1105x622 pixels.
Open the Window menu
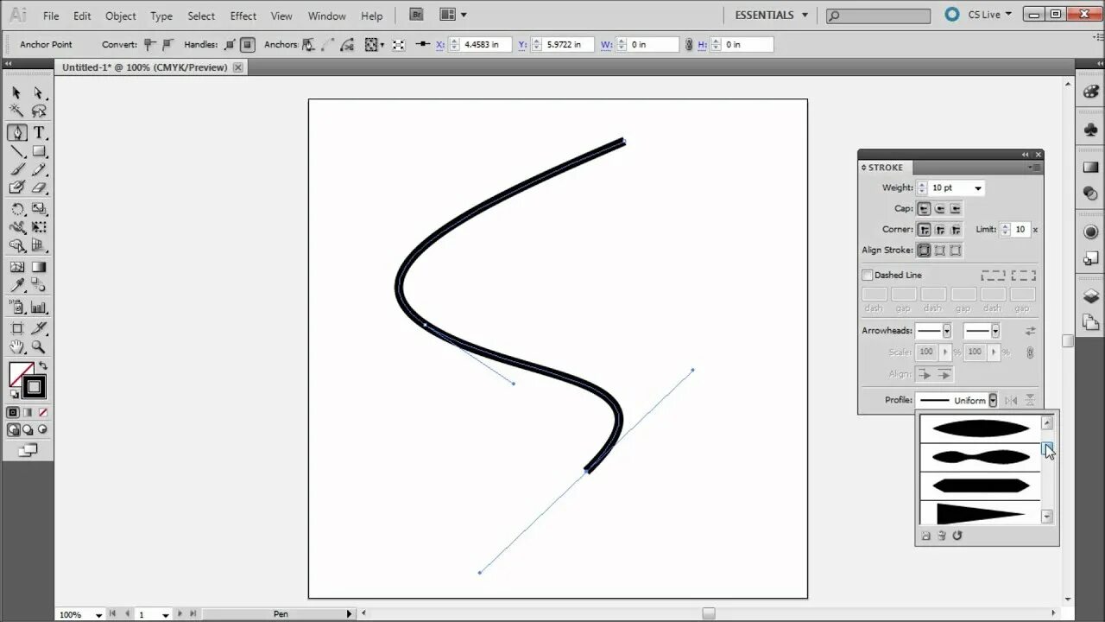[x=327, y=16]
